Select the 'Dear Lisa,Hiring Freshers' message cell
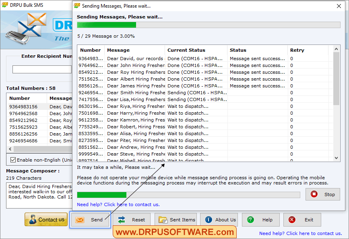 pyautogui.click(x=135, y=99)
